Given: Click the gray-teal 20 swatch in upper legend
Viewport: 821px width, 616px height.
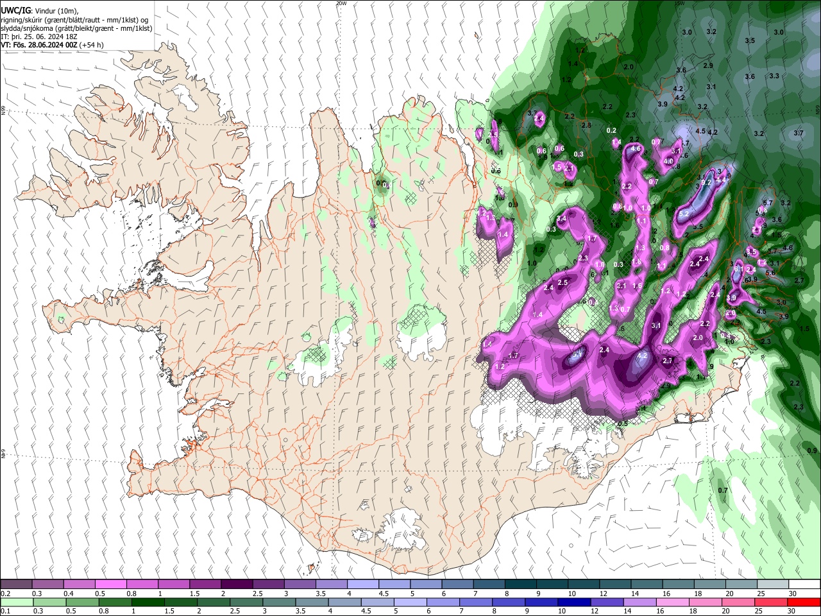Looking at the screenshot, I should (742, 585).
